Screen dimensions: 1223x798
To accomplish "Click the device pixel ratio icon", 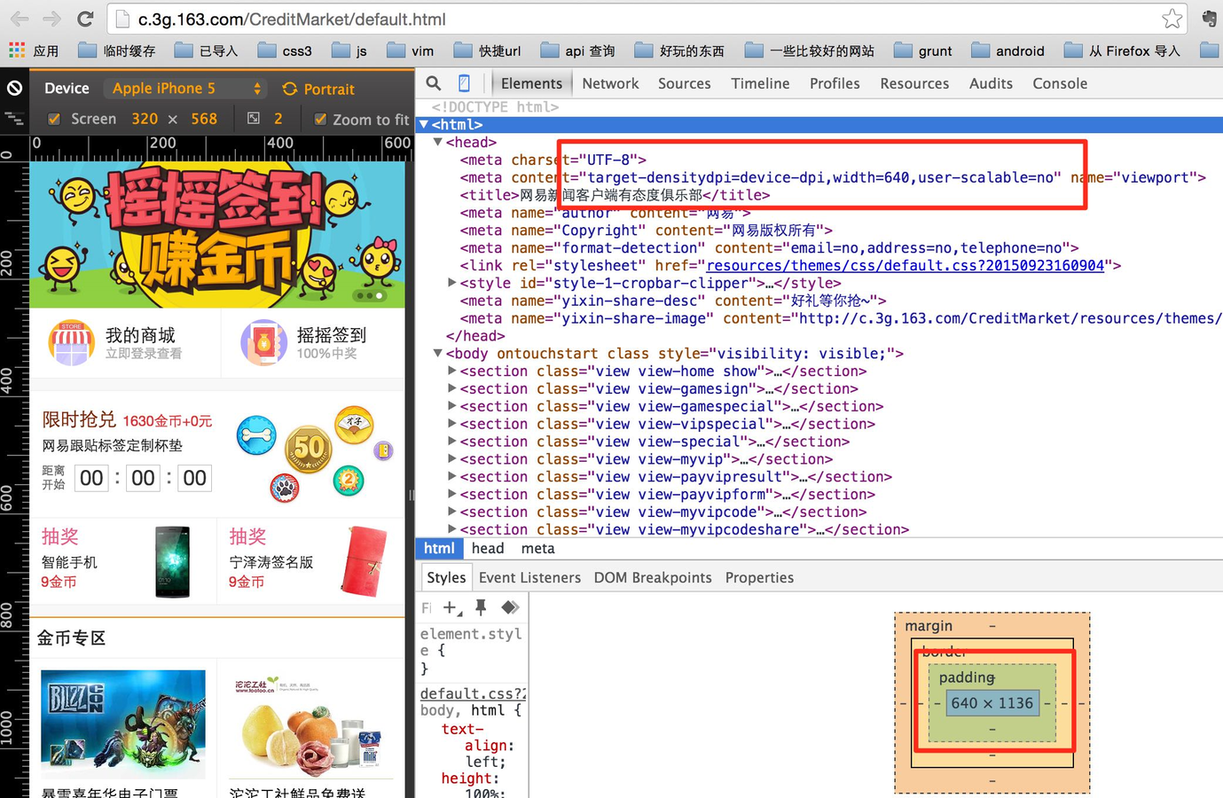I will [x=254, y=118].
